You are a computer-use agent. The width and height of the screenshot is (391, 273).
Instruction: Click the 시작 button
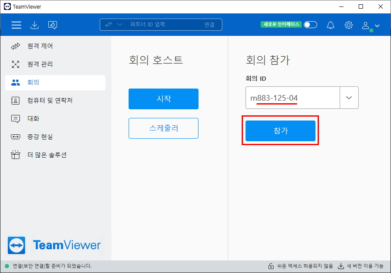click(x=164, y=99)
